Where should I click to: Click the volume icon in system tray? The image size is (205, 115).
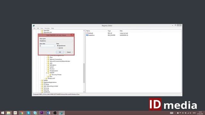191,113
